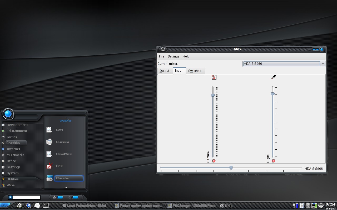Image resolution: width=337 pixels, height=210 pixels.
Task: Click the search field in the launcher menu
Action: [x=27, y=197]
